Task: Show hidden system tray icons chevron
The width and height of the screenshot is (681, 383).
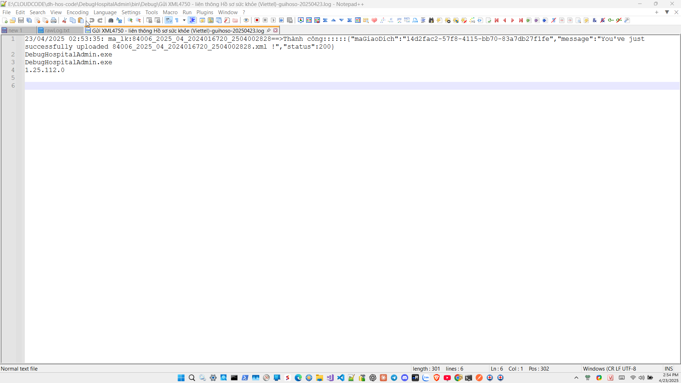Action: click(576, 378)
